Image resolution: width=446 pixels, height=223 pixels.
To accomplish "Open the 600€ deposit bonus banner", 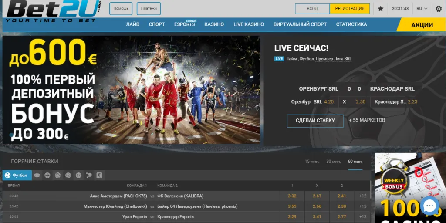I will point(131,90).
